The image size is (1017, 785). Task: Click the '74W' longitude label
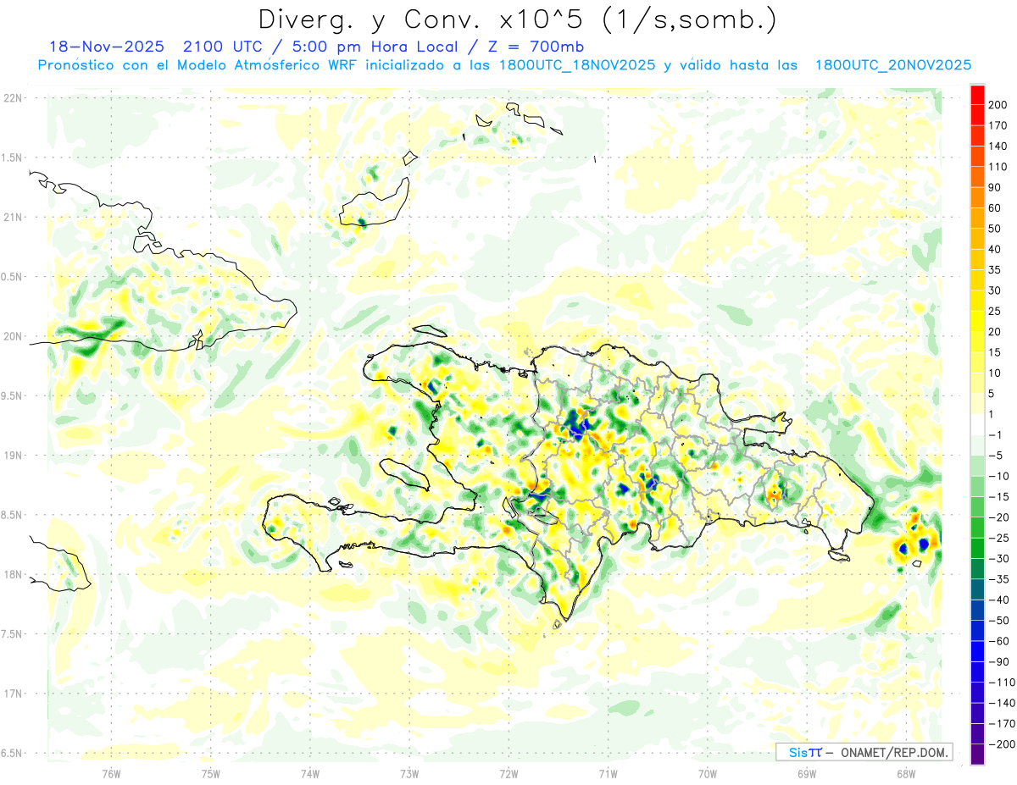click(310, 772)
